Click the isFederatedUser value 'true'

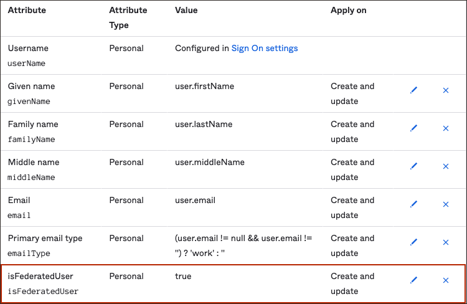pos(183,276)
